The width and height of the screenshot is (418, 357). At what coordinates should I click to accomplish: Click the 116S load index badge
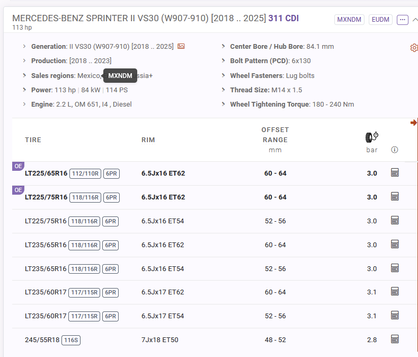click(x=71, y=340)
